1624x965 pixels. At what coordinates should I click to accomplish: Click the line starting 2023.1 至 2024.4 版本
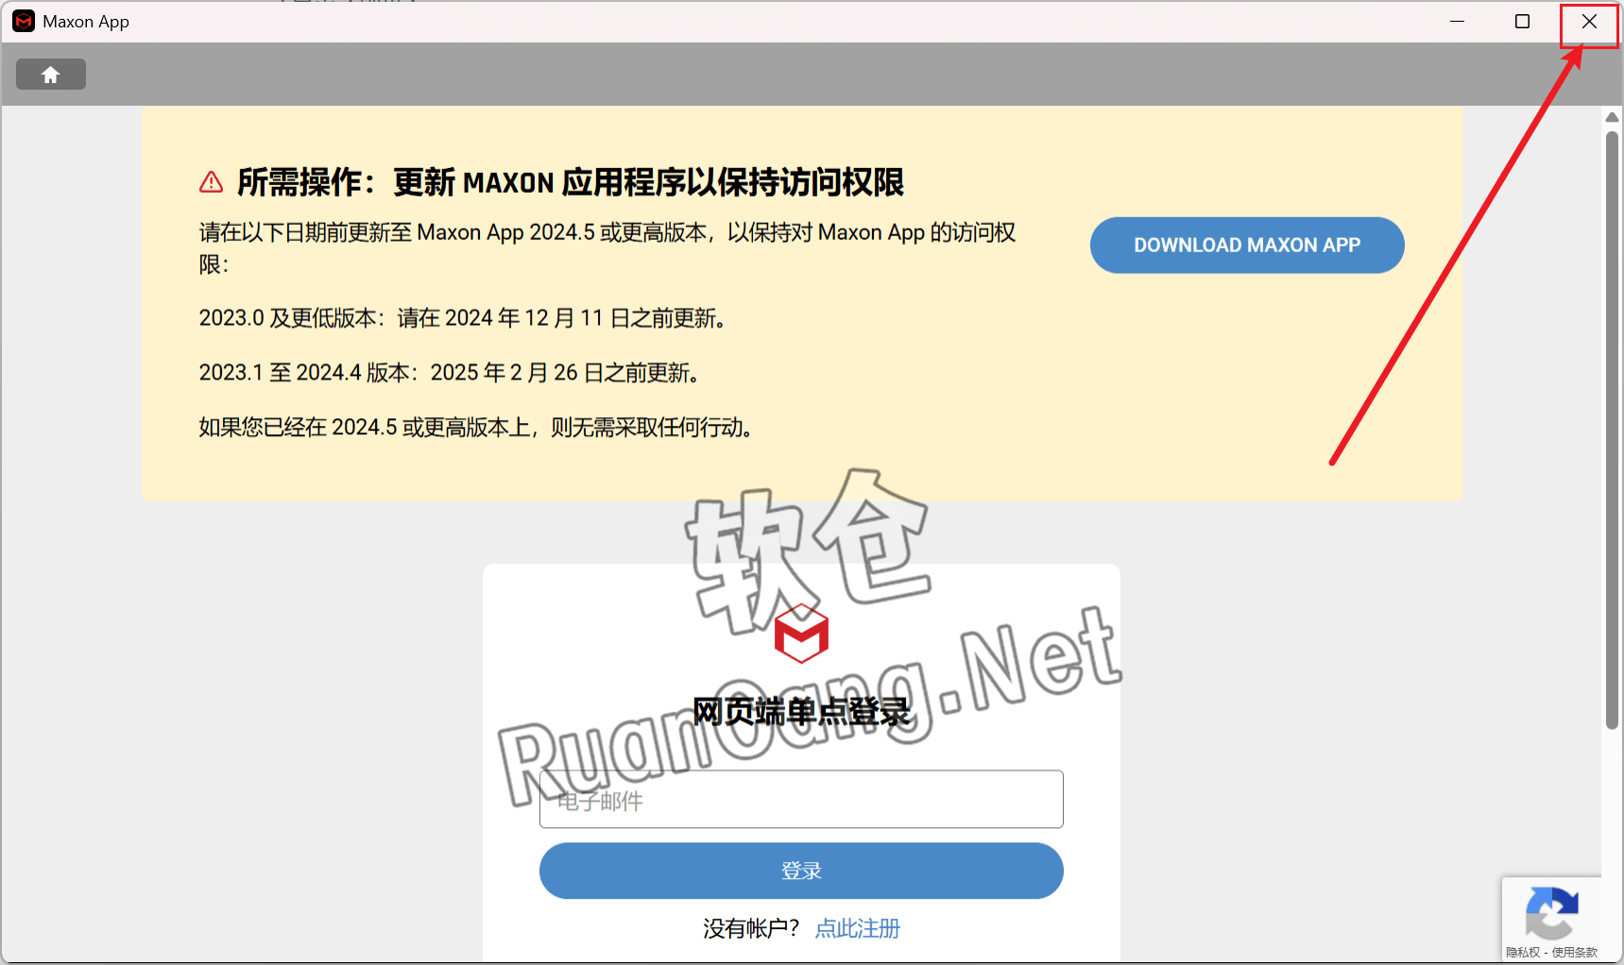[453, 373]
